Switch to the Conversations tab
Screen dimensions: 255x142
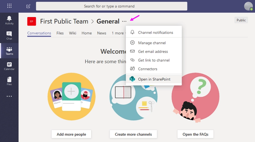coord(39,33)
